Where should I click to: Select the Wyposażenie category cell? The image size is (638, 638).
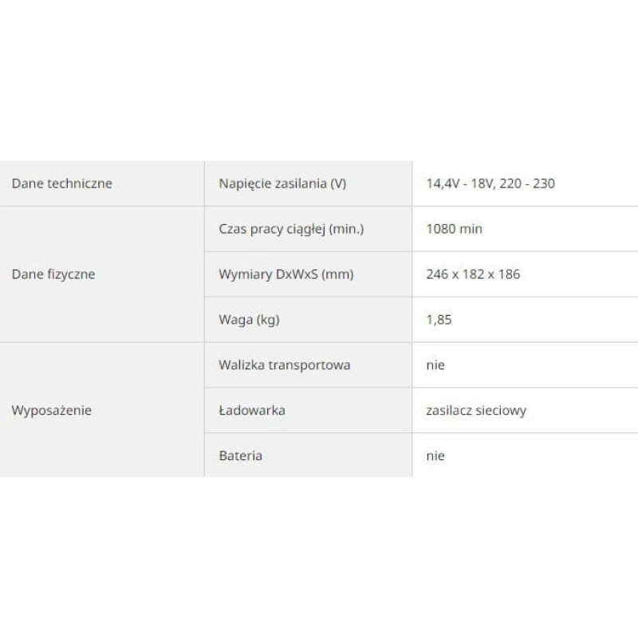click(x=102, y=410)
